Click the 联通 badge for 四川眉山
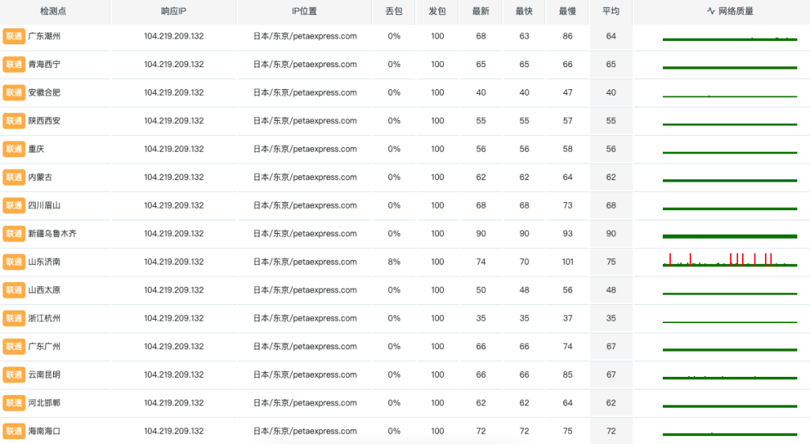Image resolution: width=810 pixels, height=444 pixels. (x=14, y=205)
